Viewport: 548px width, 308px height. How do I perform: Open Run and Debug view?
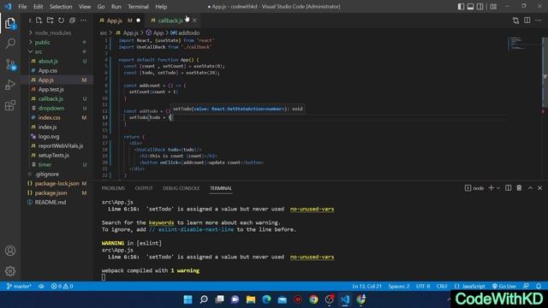point(10,85)
